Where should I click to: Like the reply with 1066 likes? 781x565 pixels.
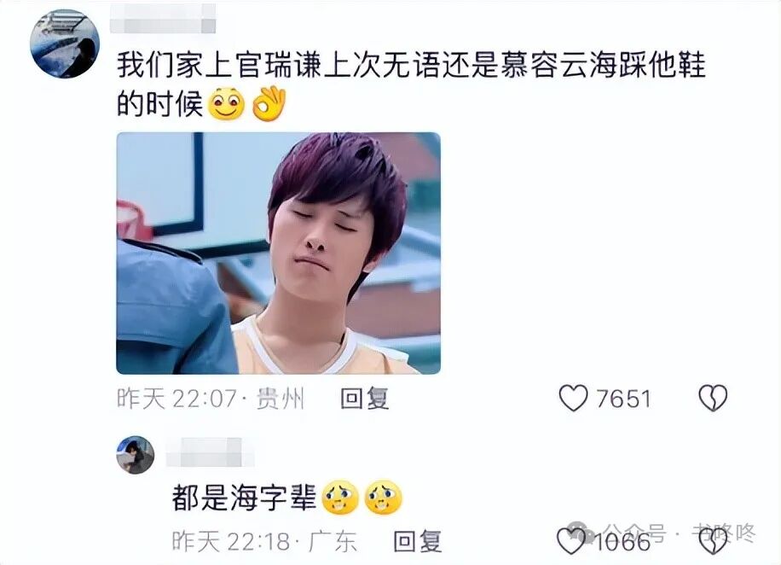tap(571, 541)
